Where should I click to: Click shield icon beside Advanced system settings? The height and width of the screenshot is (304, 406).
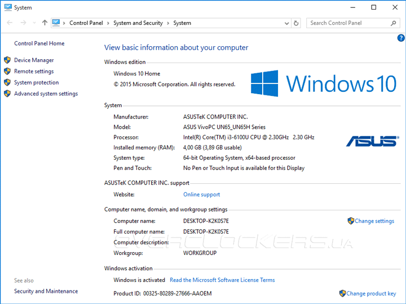click(x=7, y=94)
